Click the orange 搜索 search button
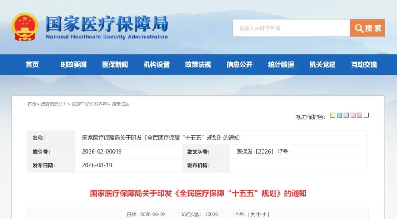This screenshot has width=397, height=219. 367,28
